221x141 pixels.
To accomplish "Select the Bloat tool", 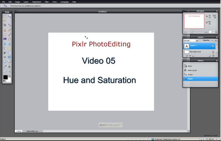I will [x=5, y=61].
